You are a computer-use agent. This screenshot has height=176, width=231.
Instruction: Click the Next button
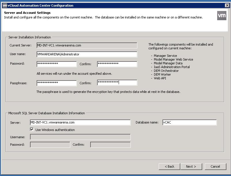[x=191, y=166]
